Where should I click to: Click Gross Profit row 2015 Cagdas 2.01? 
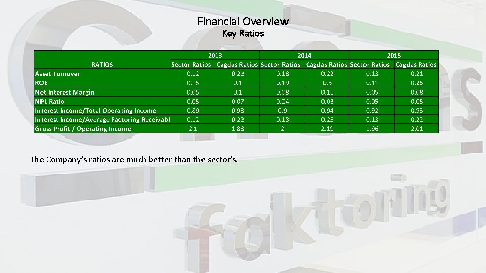coord(417,129)
